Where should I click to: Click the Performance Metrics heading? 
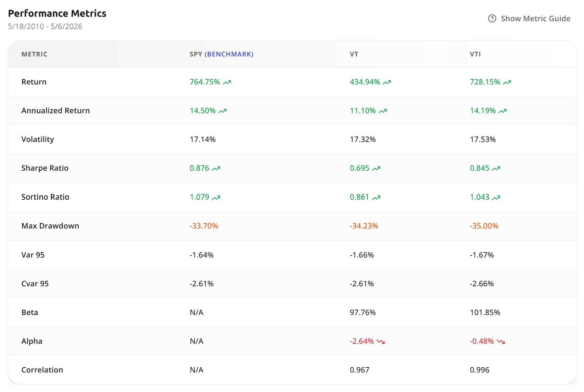click(57, 13)
